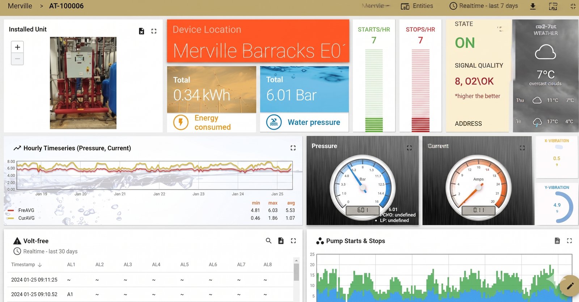This screenshot has width=579, height=302.
Task: Click the dashboard image capture icon in header
Action: pyautogui.click(x=553, y=6)
